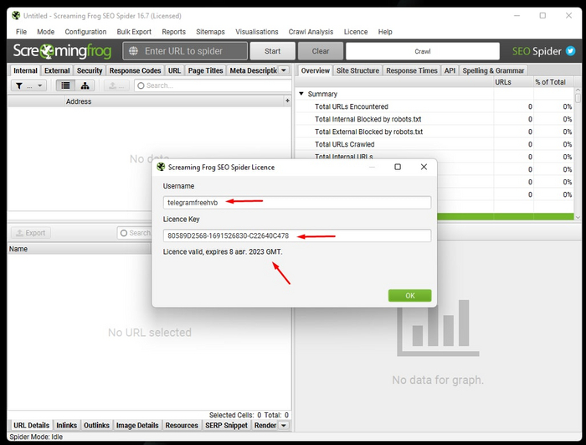This screenshot has height=445, width=586.
Task: Focus the Enter URL to spider field
Action: pyautogui.click(x=185, y=51)
